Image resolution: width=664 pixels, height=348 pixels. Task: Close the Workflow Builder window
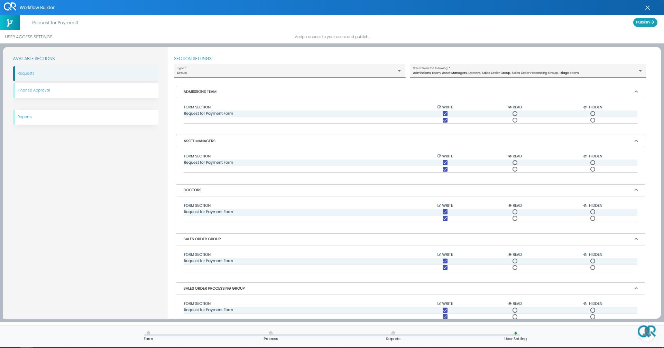coord(647,8)
